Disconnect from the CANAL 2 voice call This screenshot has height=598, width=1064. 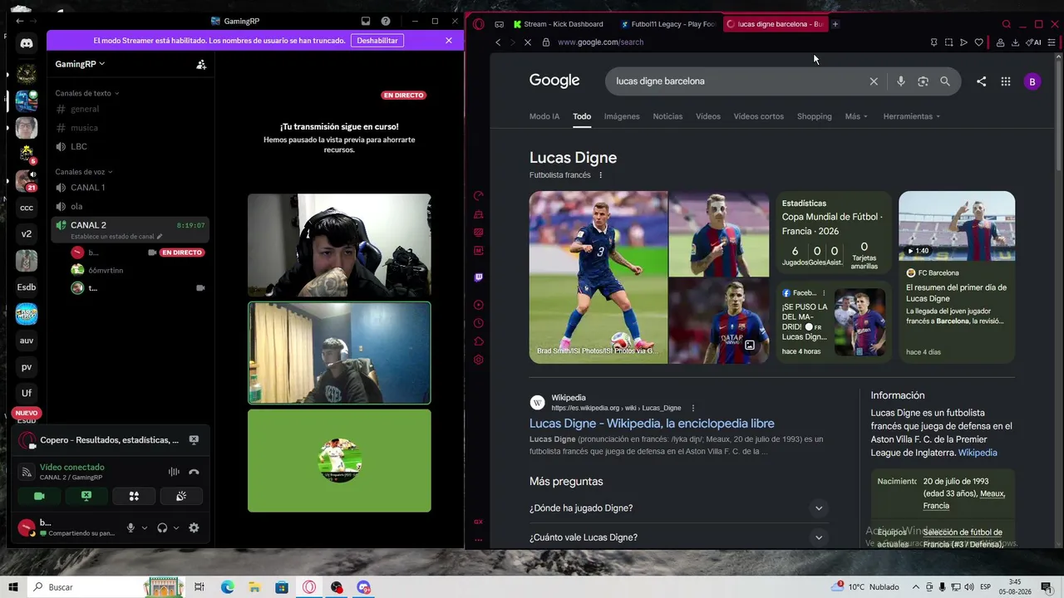pos(194,472)
